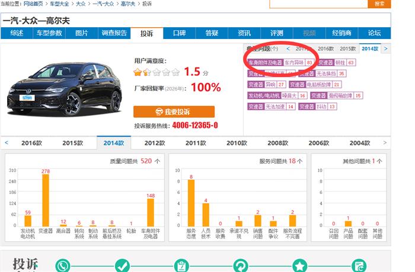Click the 变速器 bar in quality chart
The image size is (415, 272).
click(x=46, y=200)
